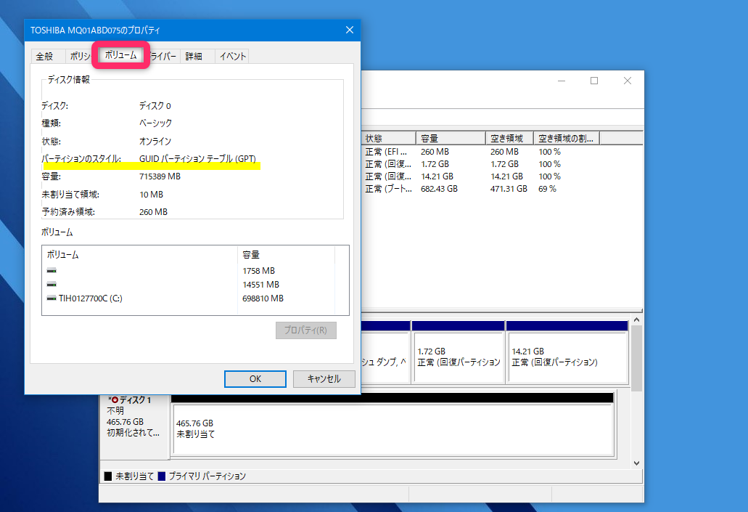Image resolution: width=748 pixels, height=512 pixels.
Task: Switch to the 詳細 tab
Action: pyautogui.click(x=194, y=57)
